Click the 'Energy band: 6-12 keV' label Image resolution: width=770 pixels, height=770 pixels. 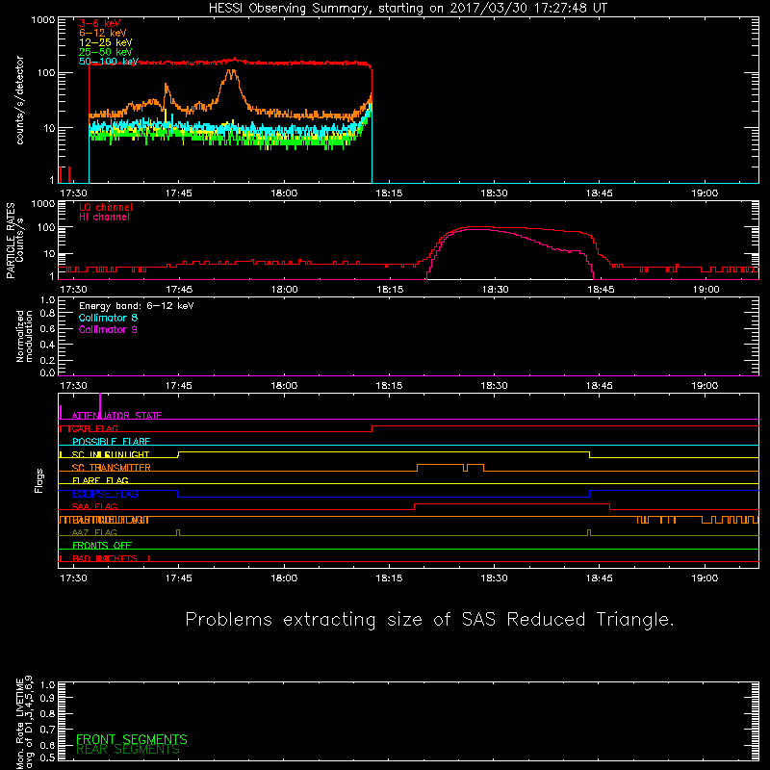coord(136,306)
